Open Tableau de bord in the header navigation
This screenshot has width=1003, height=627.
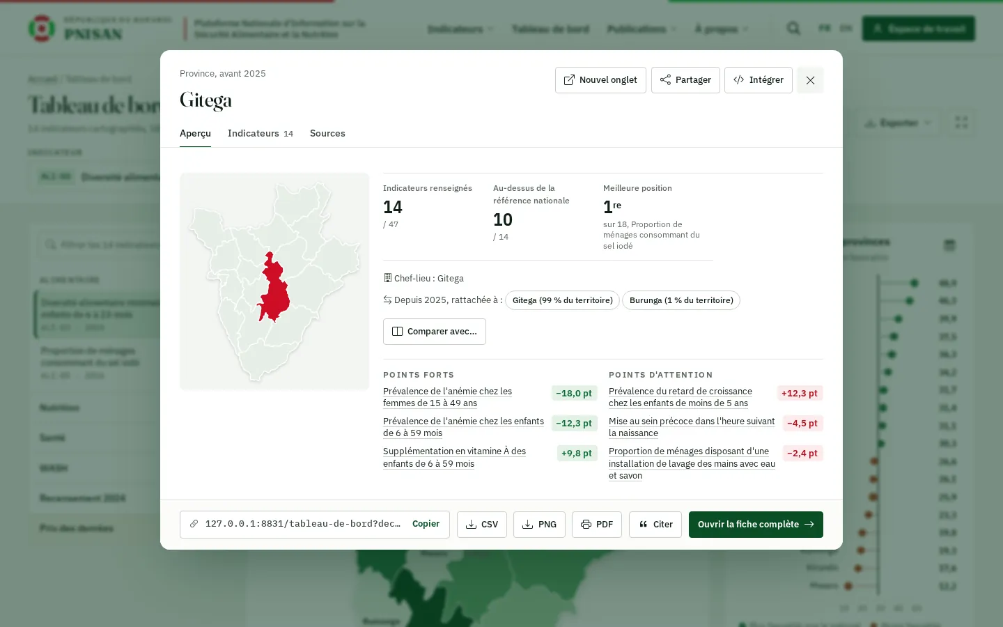tap(550, 29)
